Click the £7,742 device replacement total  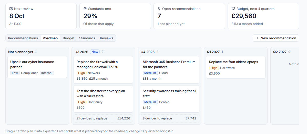[191, 118]
